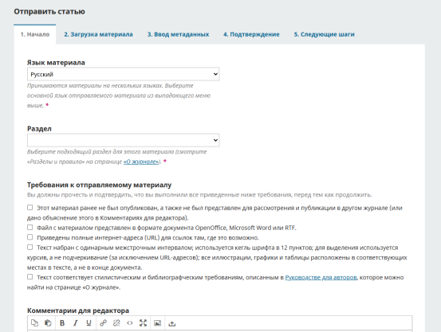Open the Язык материала dropdown

(123, 74)
